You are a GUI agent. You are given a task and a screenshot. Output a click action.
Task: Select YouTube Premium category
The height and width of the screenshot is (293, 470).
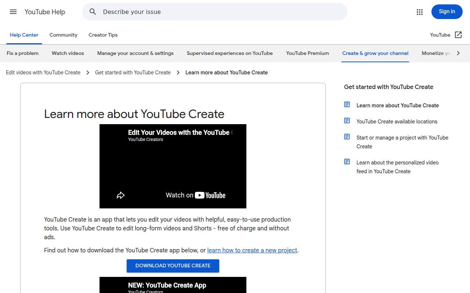coord(308,53)
